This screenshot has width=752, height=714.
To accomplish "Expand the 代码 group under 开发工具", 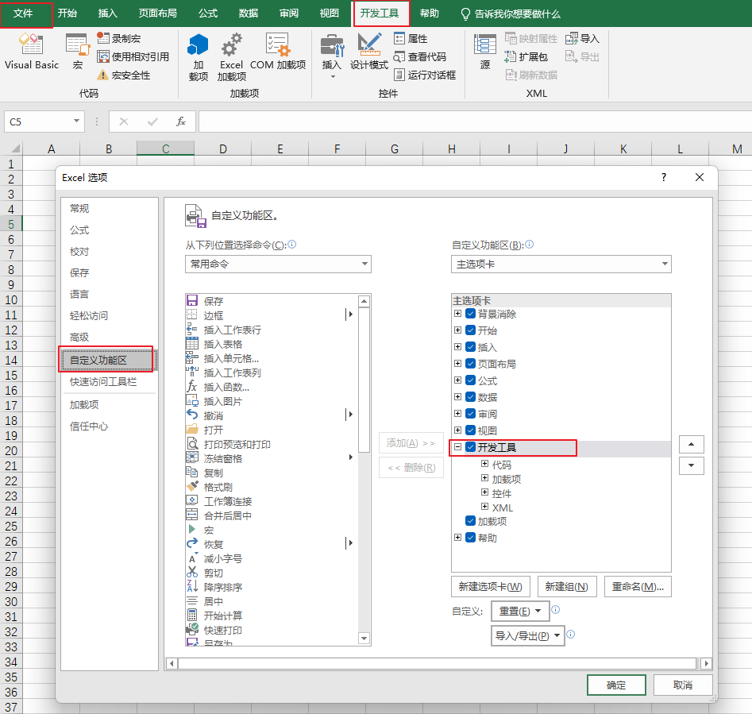I will [x=484, y=465].
